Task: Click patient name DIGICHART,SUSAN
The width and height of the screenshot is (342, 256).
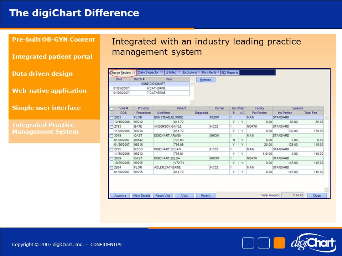Action: 167,149
